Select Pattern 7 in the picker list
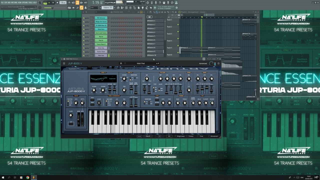 click(x=155, y=44)
